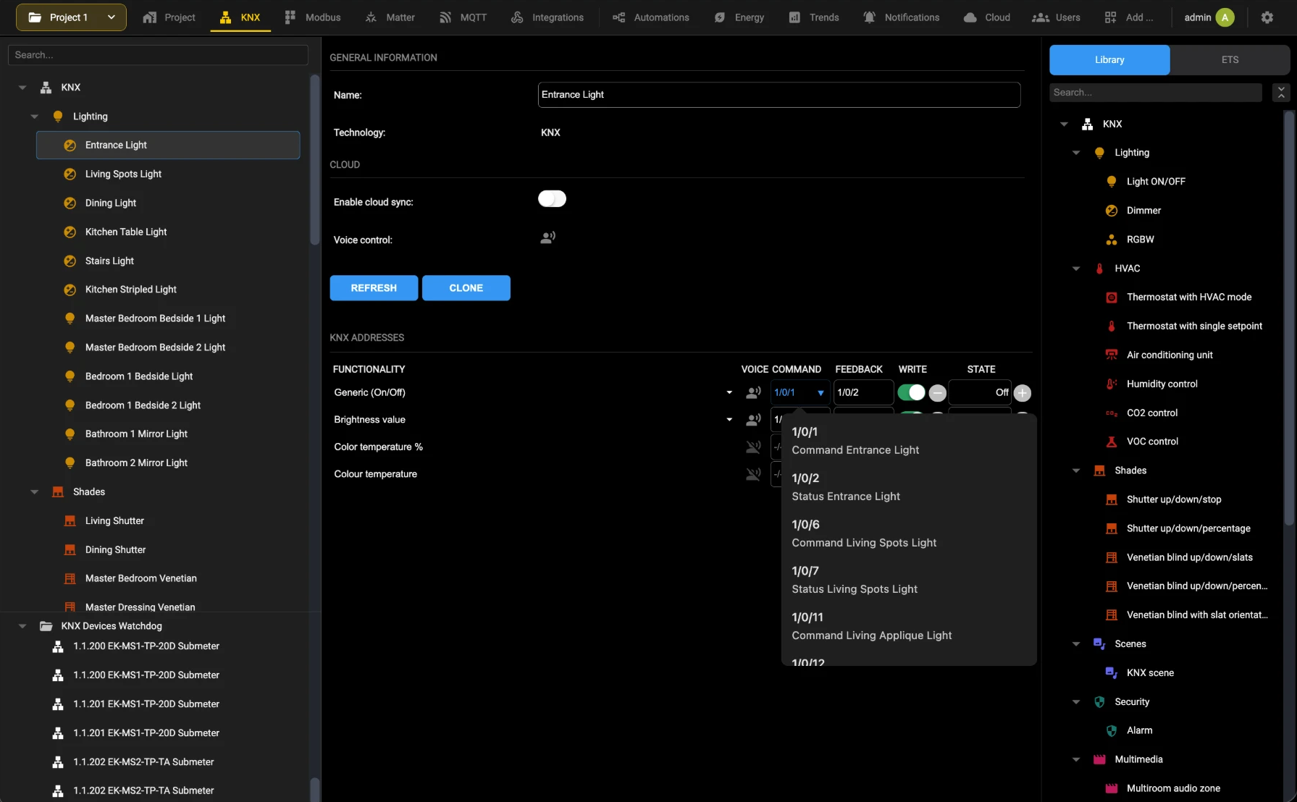
Task: Toggle the Write switch for Generic (On/Off)
Action: pos(911,392)
